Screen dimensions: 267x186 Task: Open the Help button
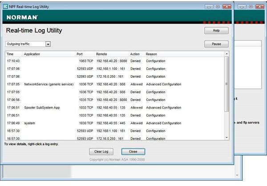point(216,31)
